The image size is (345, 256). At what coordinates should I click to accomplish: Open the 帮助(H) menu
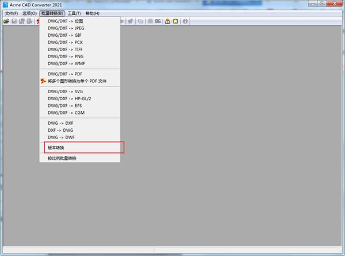(x=93, y=13)
